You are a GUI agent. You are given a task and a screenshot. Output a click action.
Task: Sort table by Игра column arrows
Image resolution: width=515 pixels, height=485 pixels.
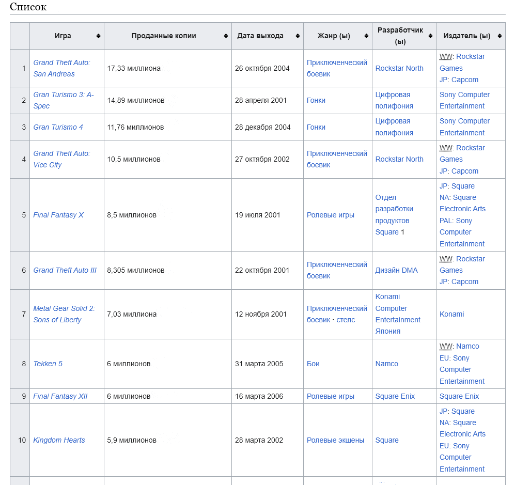98,36
